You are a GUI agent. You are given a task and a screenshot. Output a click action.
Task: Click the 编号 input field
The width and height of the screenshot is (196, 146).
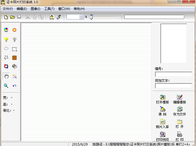[174, 74]
